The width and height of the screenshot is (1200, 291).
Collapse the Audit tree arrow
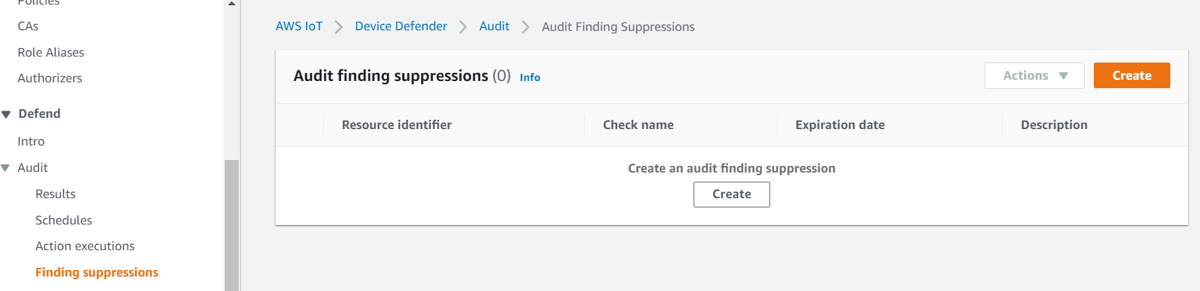(x=5, y=168)
